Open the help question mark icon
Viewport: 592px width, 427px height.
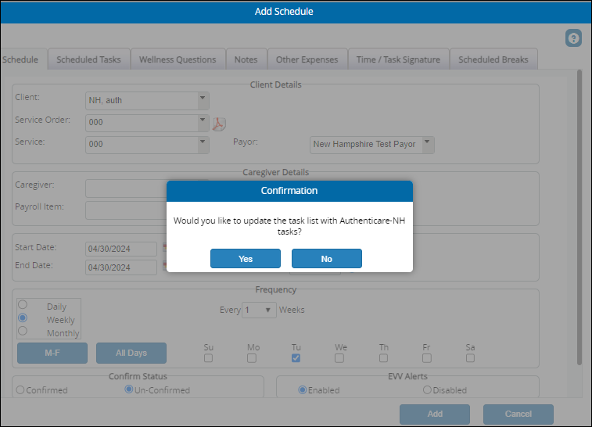[573, 38]
